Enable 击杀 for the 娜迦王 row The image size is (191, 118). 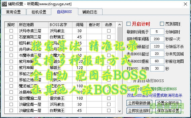coord(109,67)
